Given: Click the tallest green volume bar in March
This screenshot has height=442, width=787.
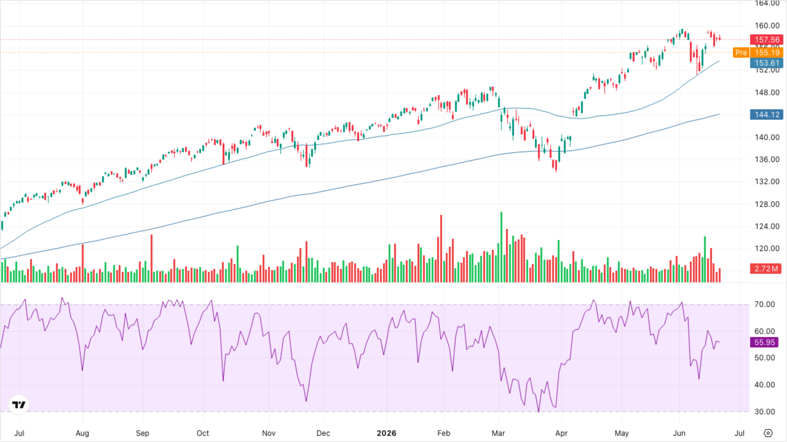Looking at the screenshot, I should click(501, 247).
